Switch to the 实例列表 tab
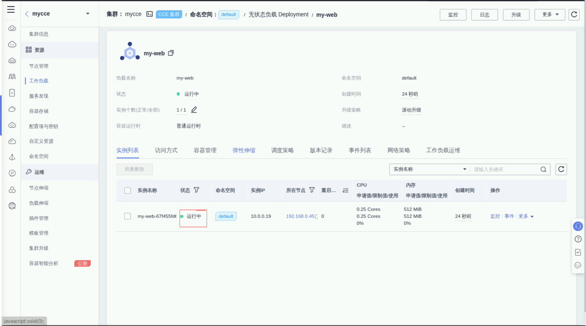This screenshot has width=586, height=326. [128, 150]
